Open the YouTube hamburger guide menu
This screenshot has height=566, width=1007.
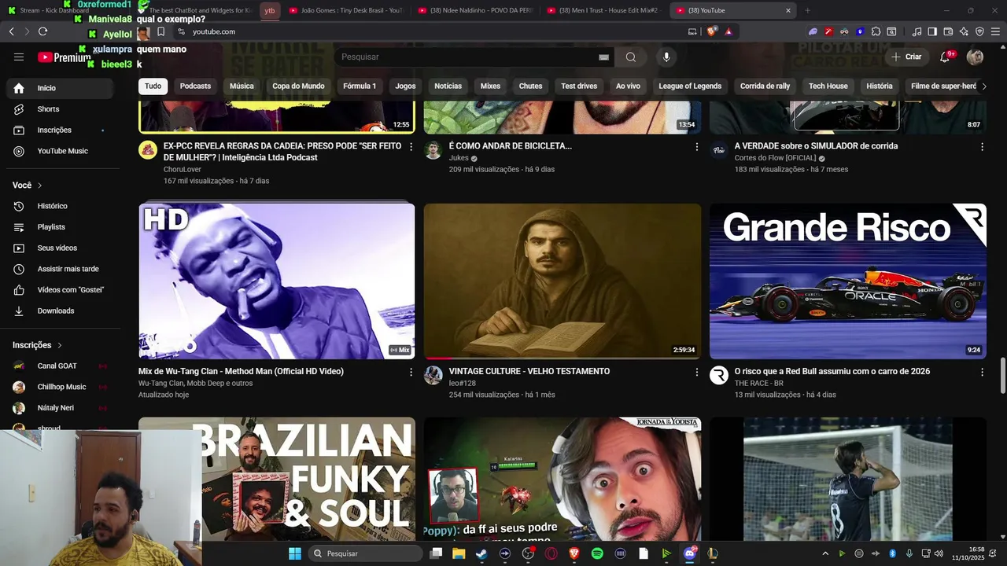pyautogui.click(x=19, y=57)
